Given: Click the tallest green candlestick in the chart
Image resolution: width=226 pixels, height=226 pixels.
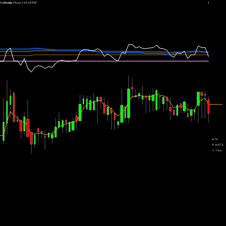Looking at the screenshot, I should tap(128, 103).
